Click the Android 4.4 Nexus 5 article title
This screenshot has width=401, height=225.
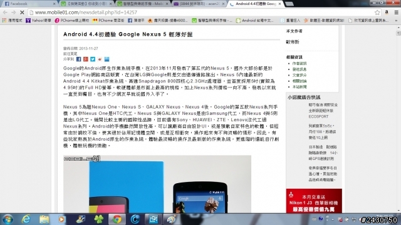pos(128,34)
